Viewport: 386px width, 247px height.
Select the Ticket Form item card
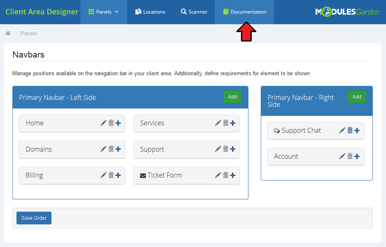pos(187,175)
